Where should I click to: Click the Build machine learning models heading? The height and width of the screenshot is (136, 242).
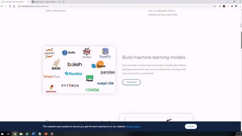coord(154,57)
